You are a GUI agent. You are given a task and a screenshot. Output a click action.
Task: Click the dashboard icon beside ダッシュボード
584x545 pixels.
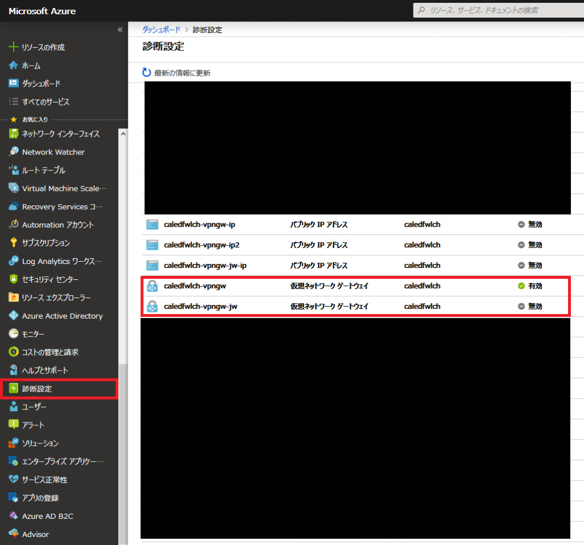coord(14,83)
